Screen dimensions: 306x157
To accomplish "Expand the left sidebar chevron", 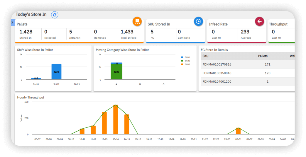I will [12, 22].
